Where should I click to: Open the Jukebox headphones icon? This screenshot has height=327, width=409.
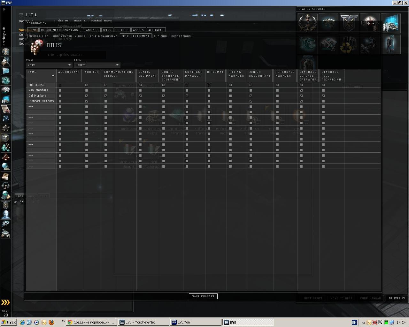click(x=6, y=186)
